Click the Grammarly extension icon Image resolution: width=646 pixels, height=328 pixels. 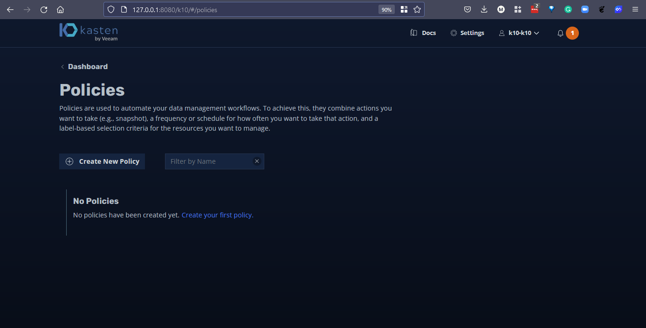568,9
